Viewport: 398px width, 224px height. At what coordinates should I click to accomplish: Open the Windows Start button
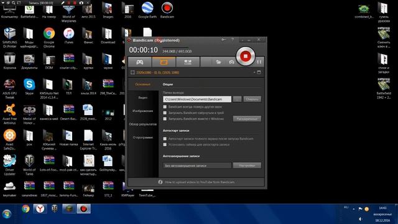point(7,214)
